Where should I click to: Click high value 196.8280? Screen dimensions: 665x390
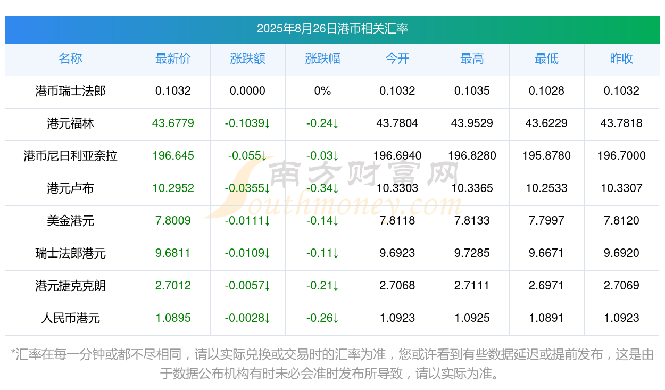[x=472, y=156]
